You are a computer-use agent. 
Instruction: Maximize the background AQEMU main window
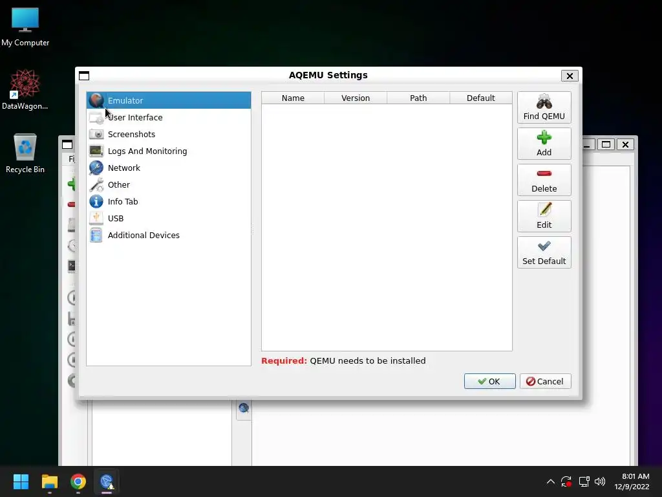point(606,144)
